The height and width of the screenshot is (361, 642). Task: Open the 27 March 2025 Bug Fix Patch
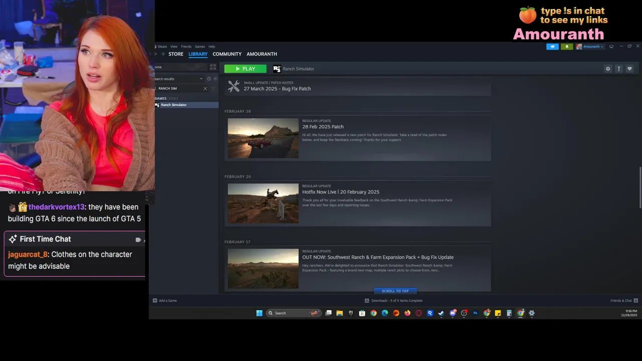(x=277, y=89)
